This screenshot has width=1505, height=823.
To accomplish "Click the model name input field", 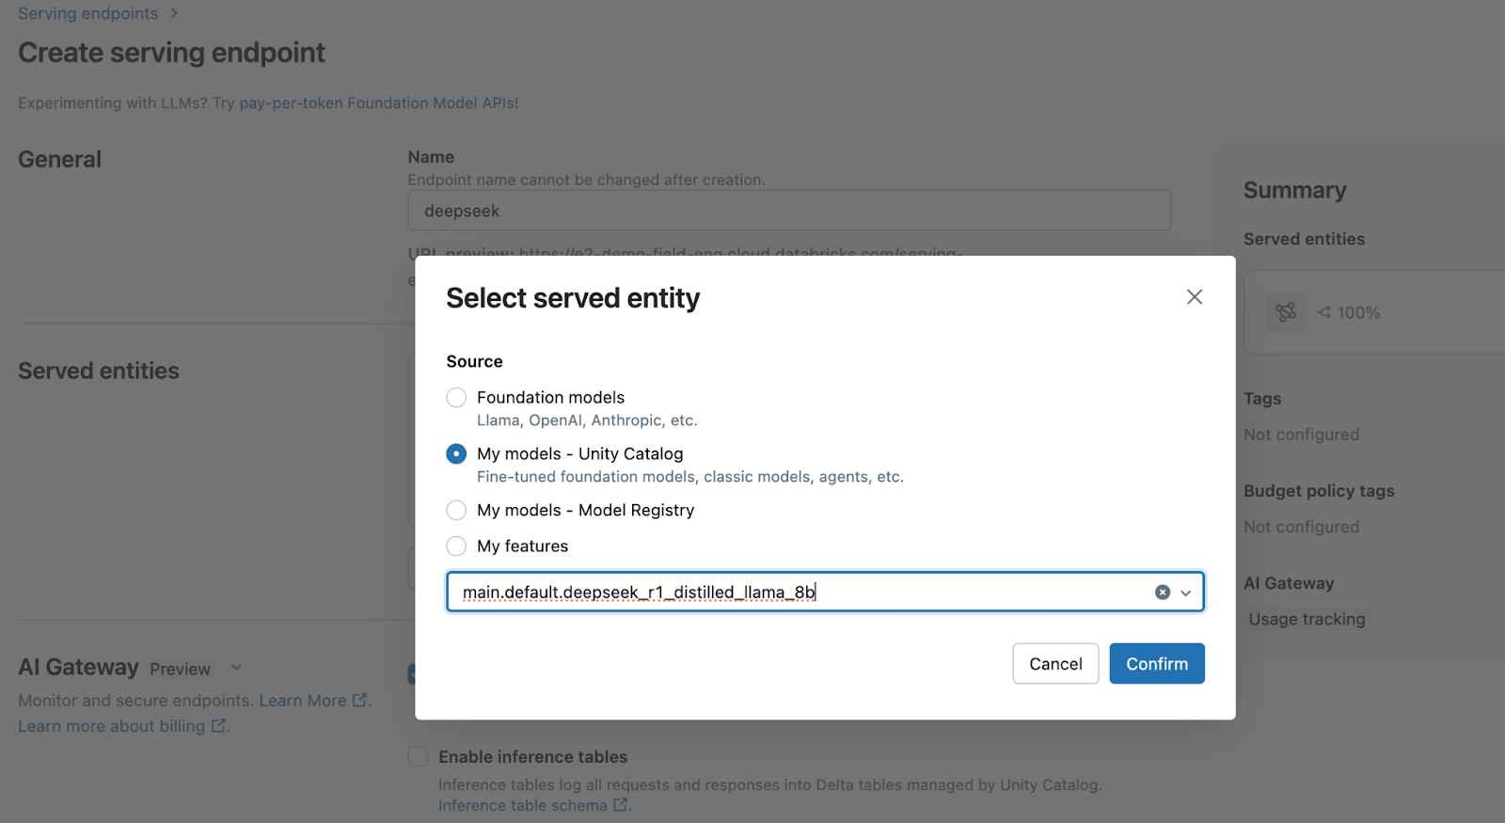I will click(800, 593).
